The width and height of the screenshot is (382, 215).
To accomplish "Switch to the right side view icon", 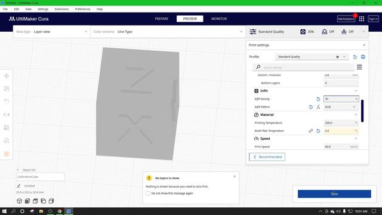I will coord(51,201).
